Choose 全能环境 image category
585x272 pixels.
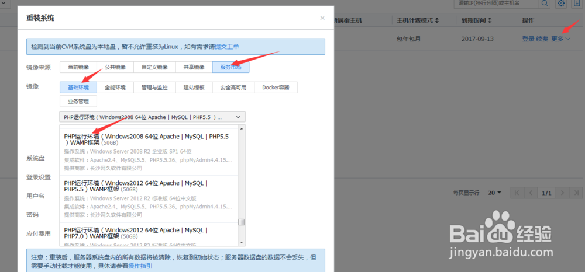pos(115,88)
